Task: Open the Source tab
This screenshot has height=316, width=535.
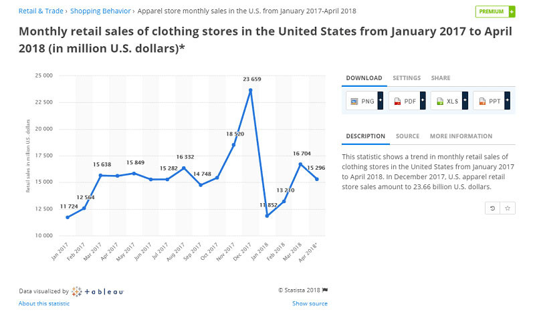Action: point(407,136)
